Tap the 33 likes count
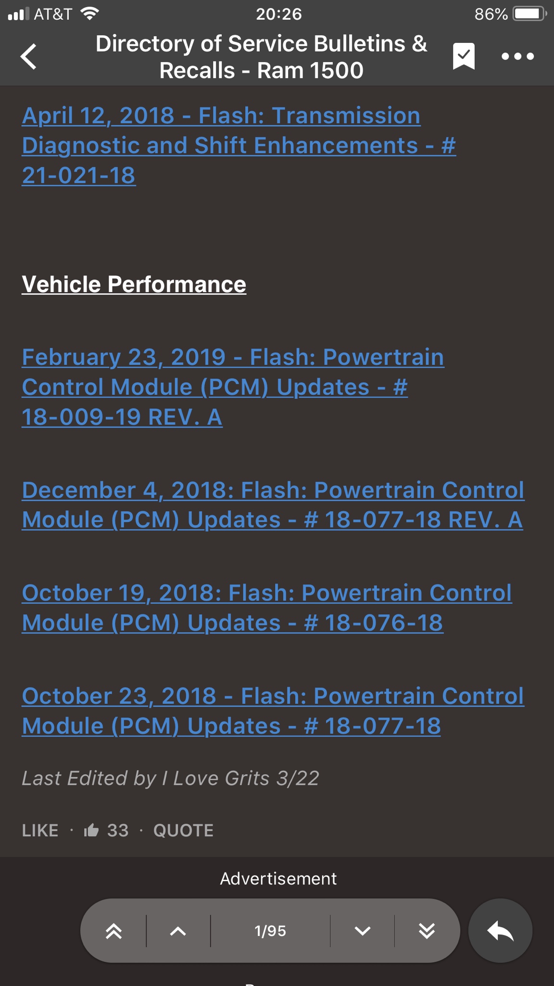 click(118, 830)
